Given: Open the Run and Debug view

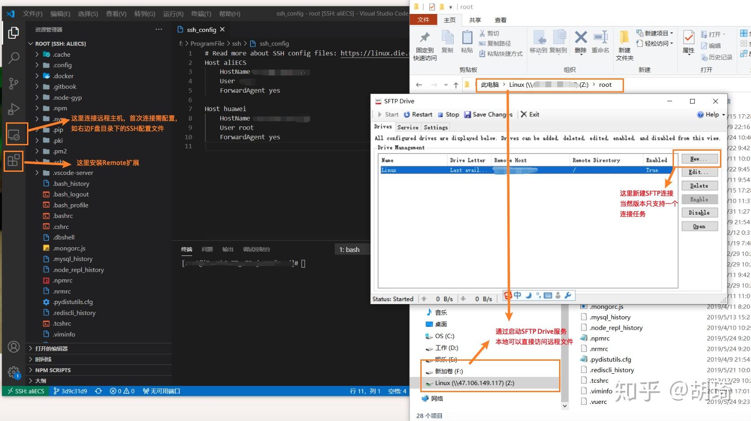Looking at the screenshot, I should pos(14,109).
